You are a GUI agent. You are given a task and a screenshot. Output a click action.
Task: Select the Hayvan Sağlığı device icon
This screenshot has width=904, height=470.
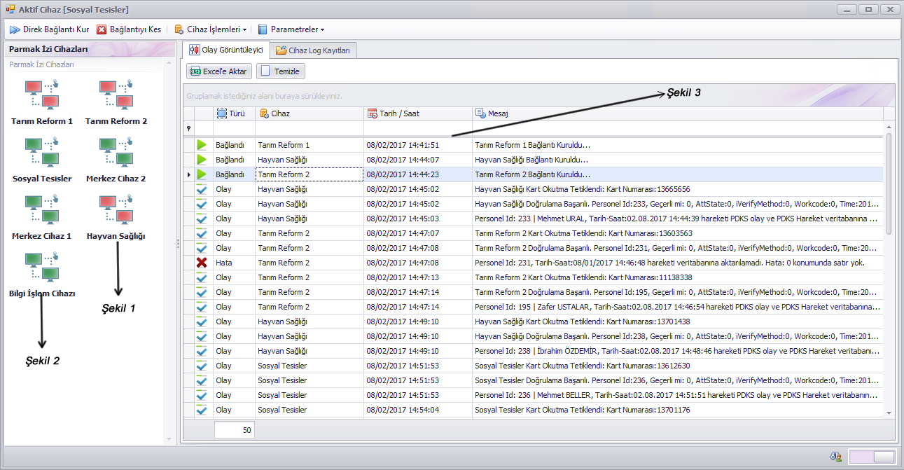tap(116, 210)
